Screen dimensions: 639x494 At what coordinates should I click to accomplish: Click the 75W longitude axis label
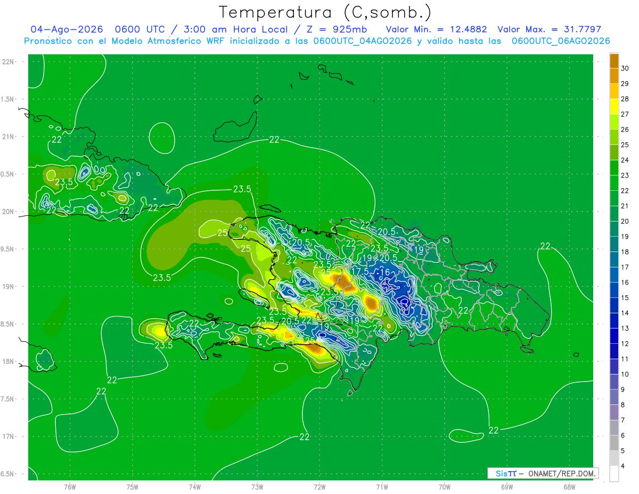(x=132, y=487)
